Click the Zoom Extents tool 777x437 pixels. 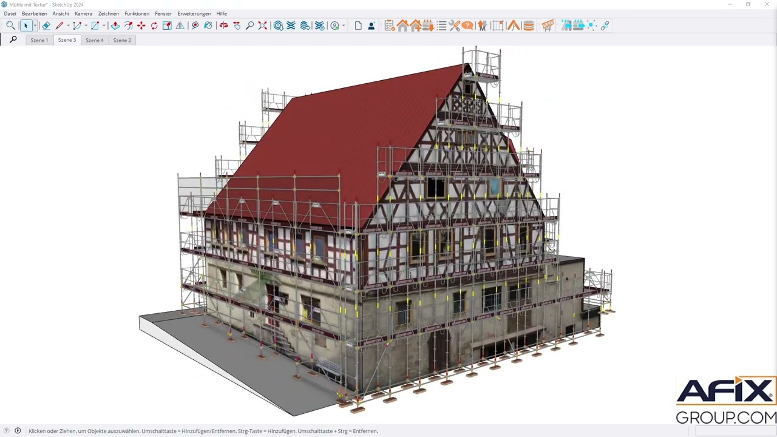tap(262, 25)
